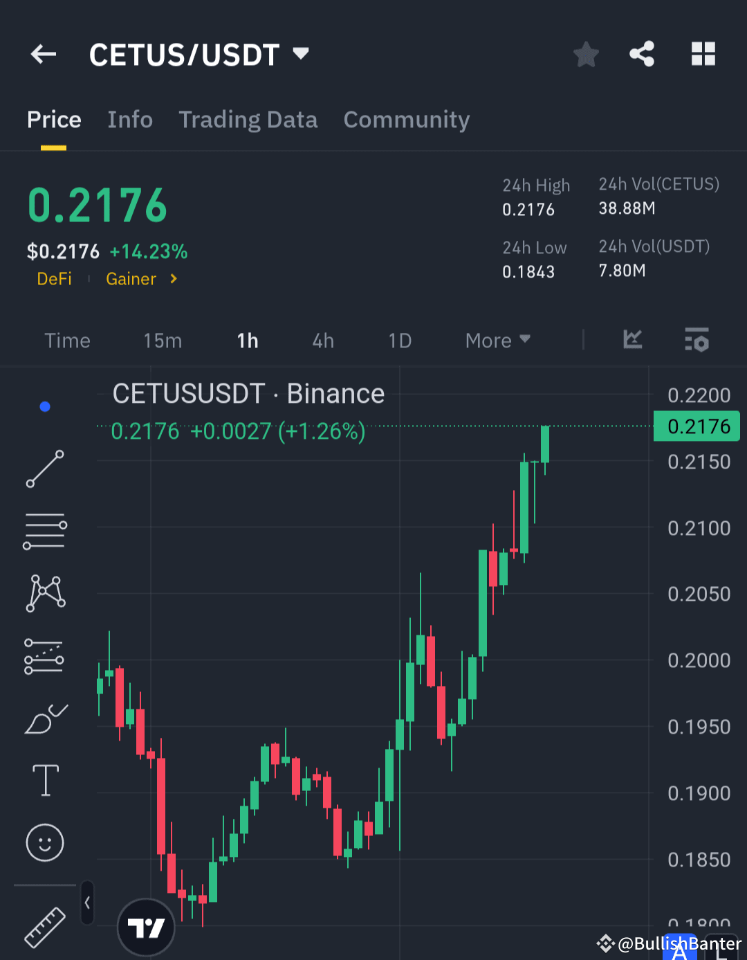Expand the More timeframes dropdown
747x960 pixels.
click(497, 340)
